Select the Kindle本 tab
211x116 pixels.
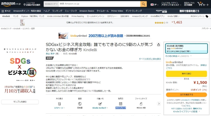tap(6, 16)
